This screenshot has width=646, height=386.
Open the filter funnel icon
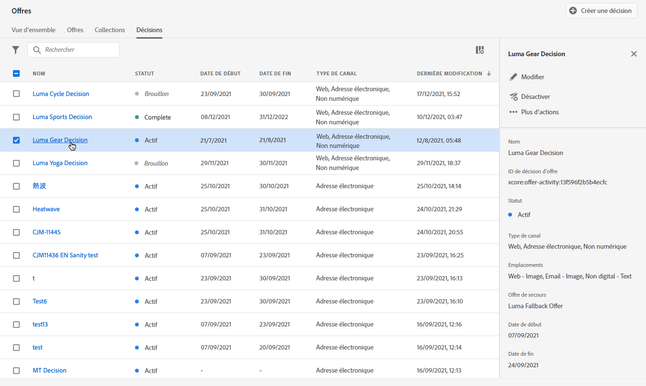[16, 50]
